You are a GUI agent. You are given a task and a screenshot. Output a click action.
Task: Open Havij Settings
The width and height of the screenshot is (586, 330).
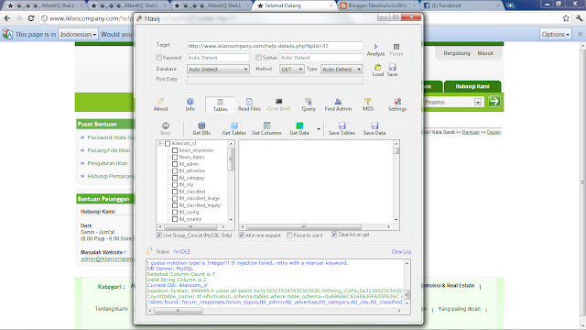click(x=397, y=104)
